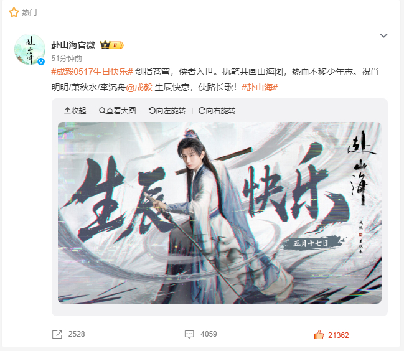Click the 赴山海官微 account name
404x351 pixels.
73,45
